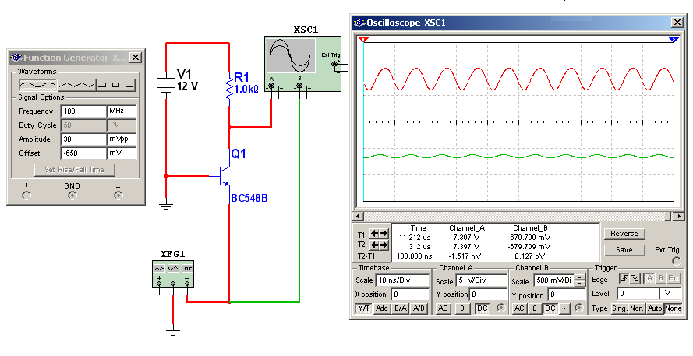Click the Reverse button
Screen dimensions: 693x356
pos(624,234)
